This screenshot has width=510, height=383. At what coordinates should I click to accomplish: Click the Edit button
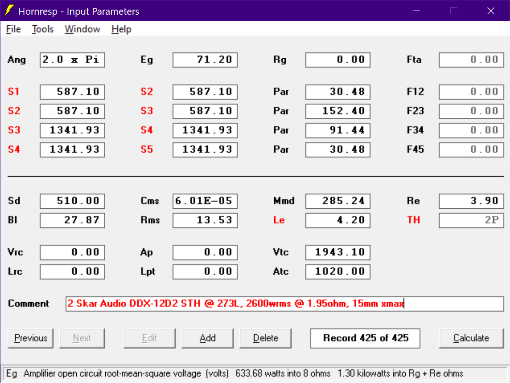pyautogui.click(x=149, y=338)
